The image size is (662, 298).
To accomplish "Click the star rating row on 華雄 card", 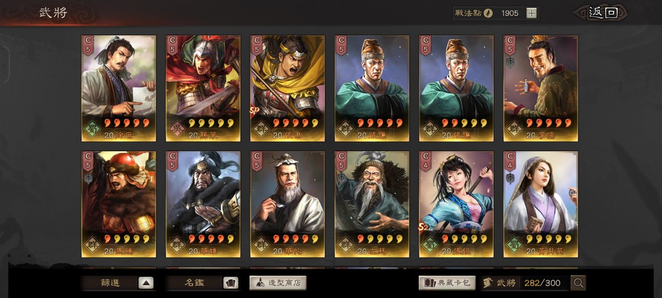I will tap(210, 239).
